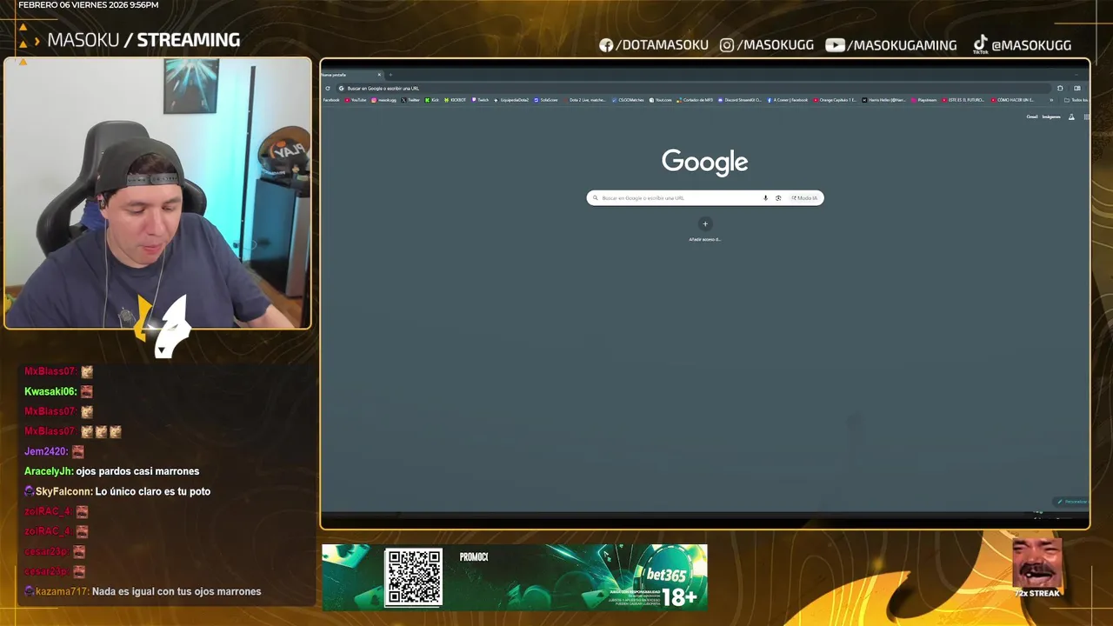Click the webcam feed thumbnail
This screenshot has height=626, width=1113.
(x=157, y=193)
